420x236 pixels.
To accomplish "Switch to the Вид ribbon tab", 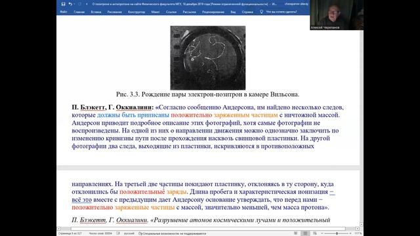I will coord(233,12).
